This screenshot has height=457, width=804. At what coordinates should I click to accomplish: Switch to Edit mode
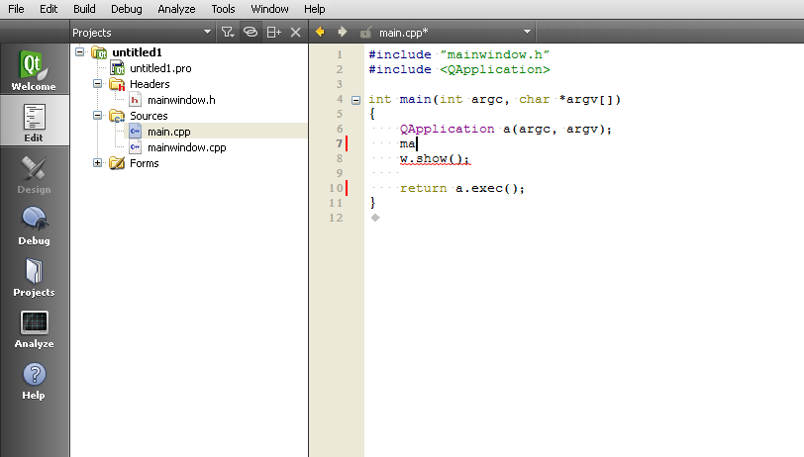click(34, 122)
